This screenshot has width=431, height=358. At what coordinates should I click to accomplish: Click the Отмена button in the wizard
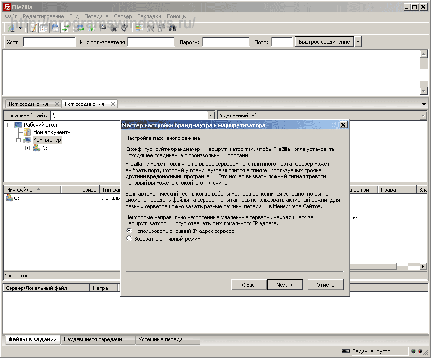[326, 285]
